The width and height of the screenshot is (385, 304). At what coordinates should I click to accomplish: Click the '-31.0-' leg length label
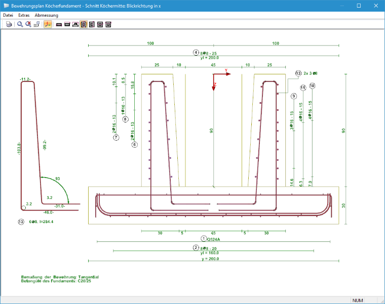tap(60, 206)
